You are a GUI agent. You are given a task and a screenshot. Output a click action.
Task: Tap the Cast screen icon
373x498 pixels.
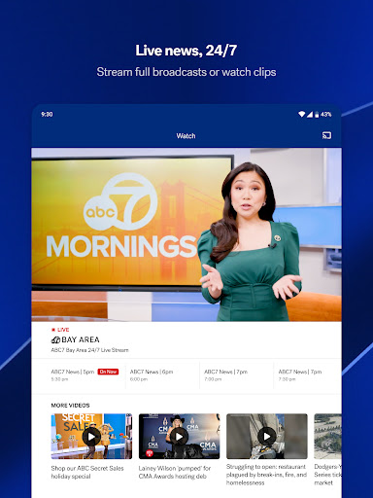[326, 135]
